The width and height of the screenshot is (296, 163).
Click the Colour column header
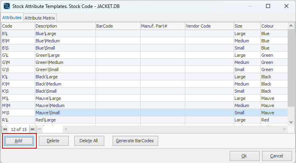coord(274,26)
